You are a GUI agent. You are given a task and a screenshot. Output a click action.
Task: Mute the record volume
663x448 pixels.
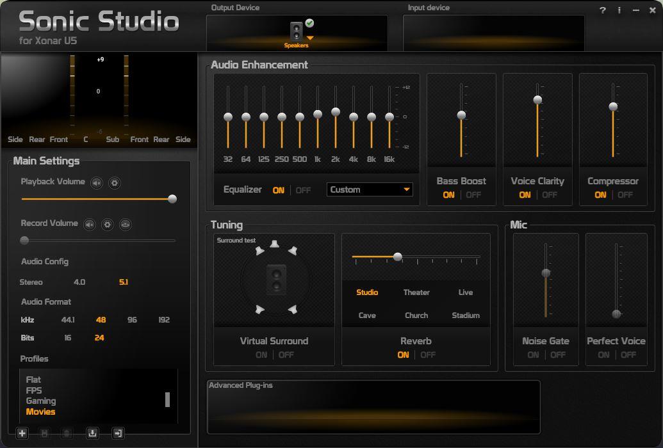tap(90, 225)
